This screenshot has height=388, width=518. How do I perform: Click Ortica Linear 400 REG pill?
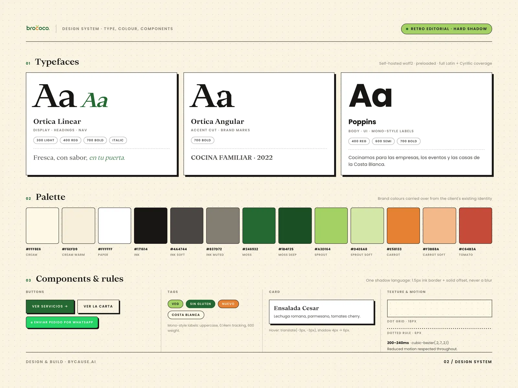tap(71, 140)
